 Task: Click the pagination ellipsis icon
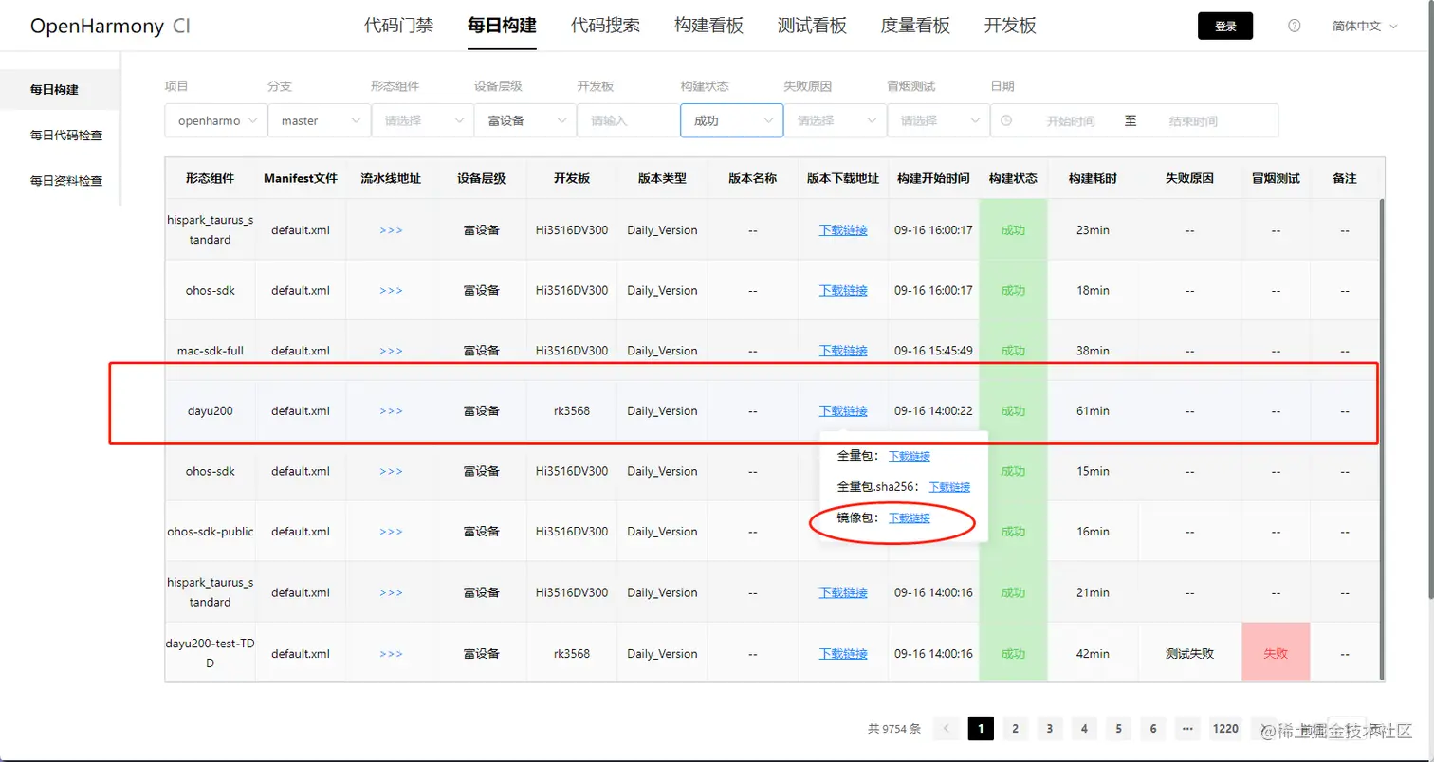point(1187,728)
